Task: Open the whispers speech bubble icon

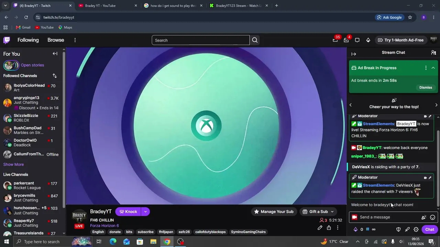Action: coord(357,40)
